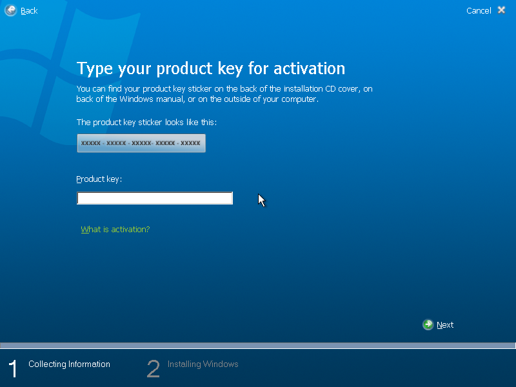Viewport: 516px width, 387px height.
Task: Click the grayed numeral 2 step indicator
Action: coord(153,368)
